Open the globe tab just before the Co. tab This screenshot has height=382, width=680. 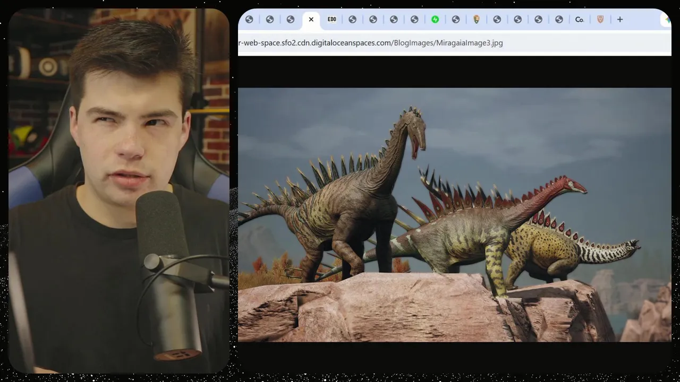pyautogui.click(x=559, y=20)
